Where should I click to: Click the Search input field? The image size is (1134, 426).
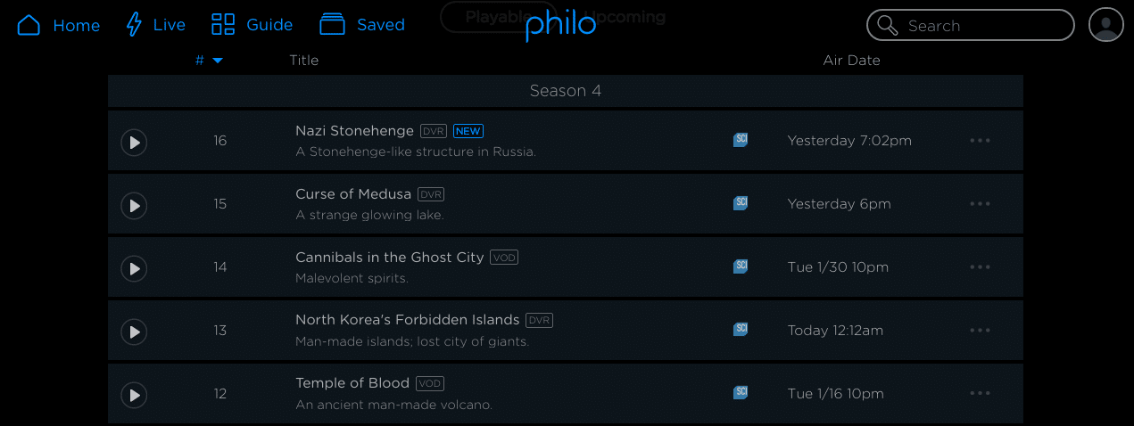pos(971,25)
